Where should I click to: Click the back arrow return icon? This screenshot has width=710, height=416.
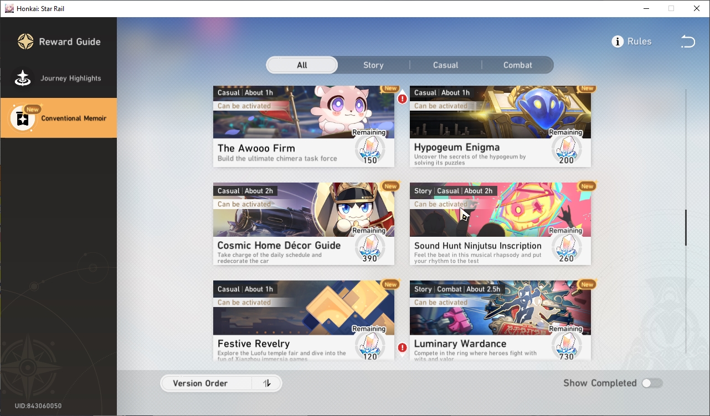pyautogui.click(x=688, y=41)
